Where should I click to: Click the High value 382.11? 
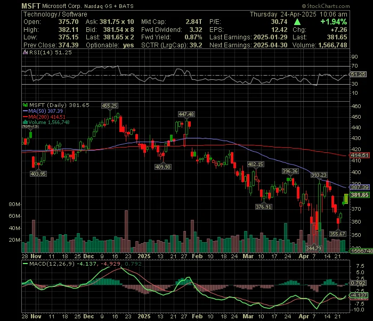(69, 30)
